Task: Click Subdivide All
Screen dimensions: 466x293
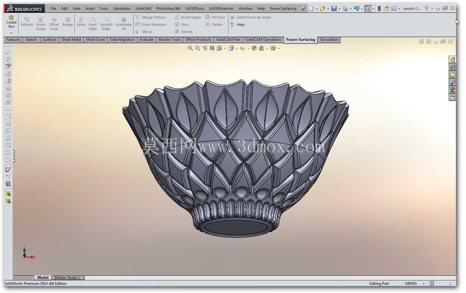Action: pos(123,24)
